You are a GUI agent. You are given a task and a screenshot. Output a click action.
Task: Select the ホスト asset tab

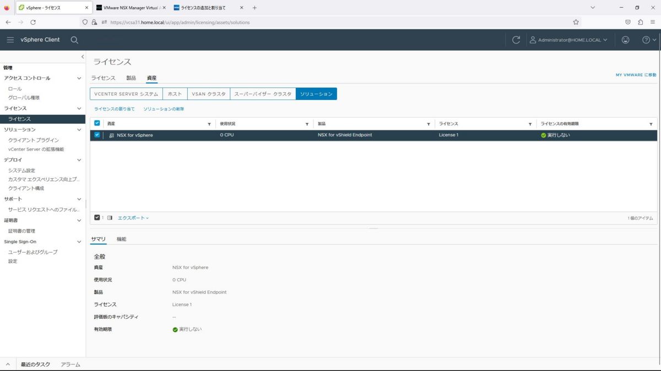click(175, 94)
